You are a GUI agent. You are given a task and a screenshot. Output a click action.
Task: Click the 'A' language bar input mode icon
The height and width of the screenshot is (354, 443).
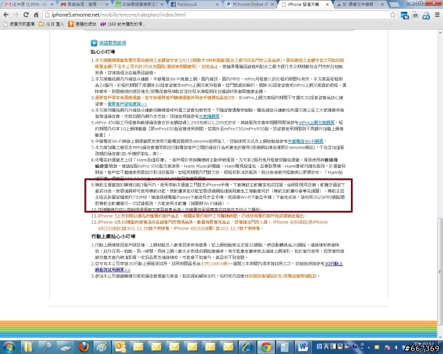[x=326, y=346]
